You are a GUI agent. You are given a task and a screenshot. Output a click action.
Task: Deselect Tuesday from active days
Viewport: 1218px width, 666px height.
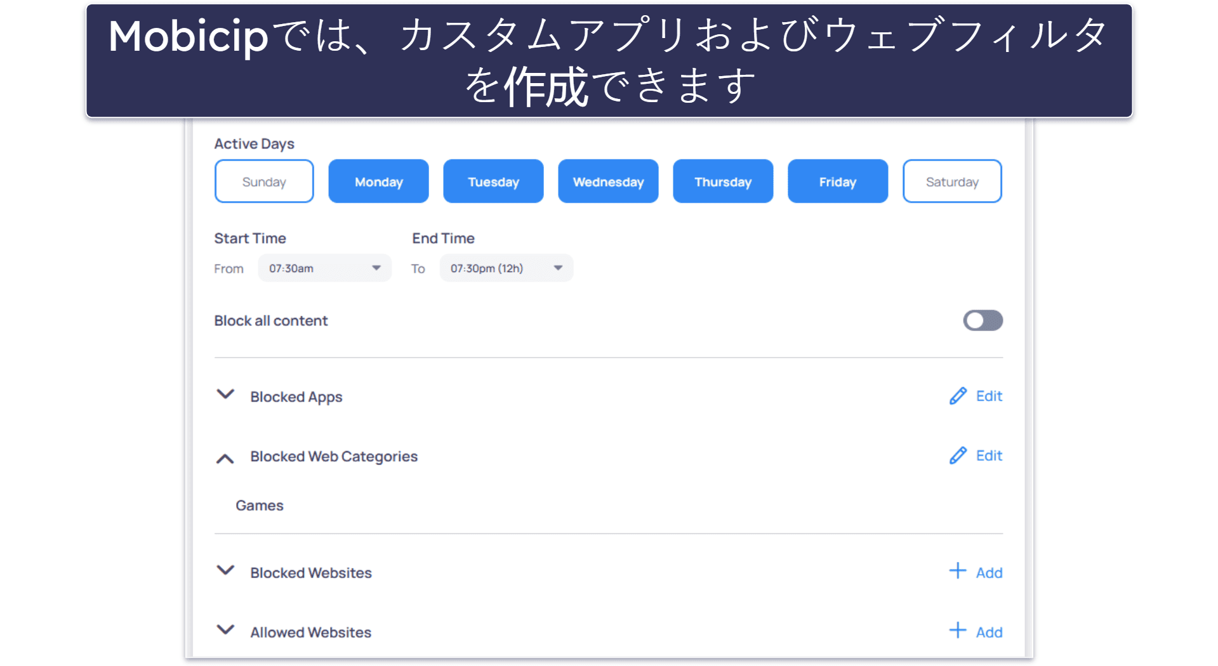coord(493,181)
